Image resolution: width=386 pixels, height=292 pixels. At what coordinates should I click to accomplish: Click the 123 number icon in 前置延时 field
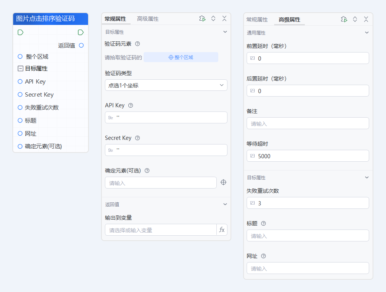point(253,58)
